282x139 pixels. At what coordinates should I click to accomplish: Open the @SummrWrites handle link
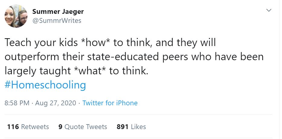click(x=57, y=20)
